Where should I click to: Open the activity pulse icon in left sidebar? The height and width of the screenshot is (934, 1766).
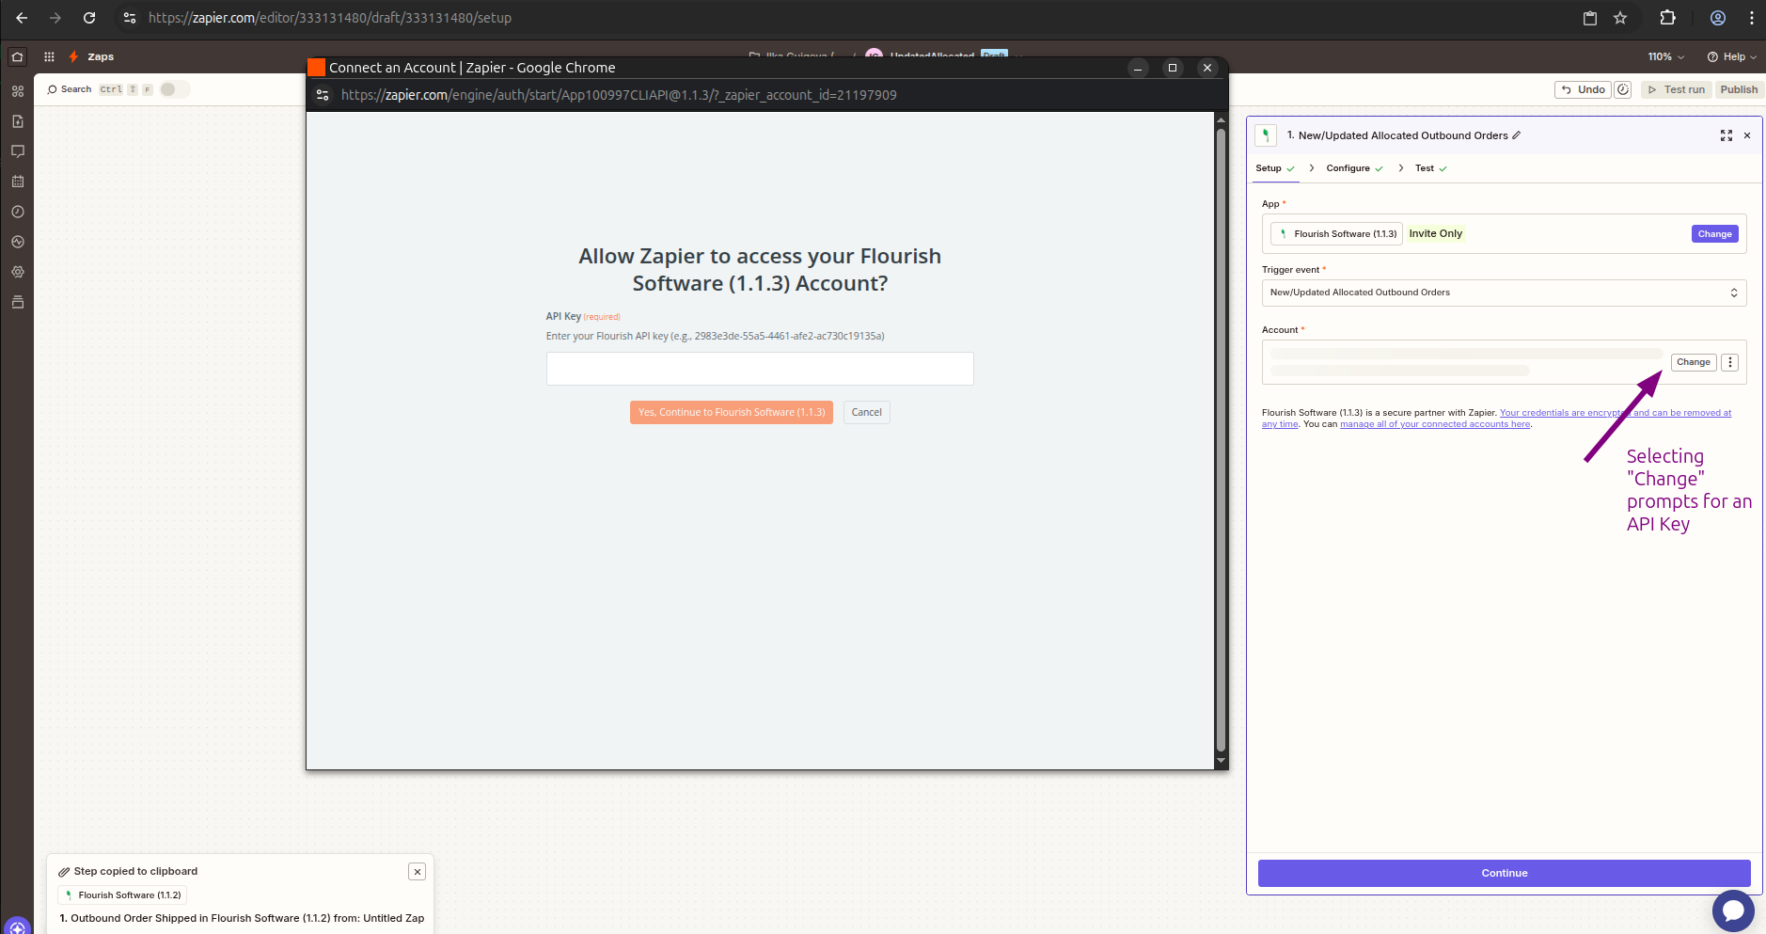click(17, 242)
